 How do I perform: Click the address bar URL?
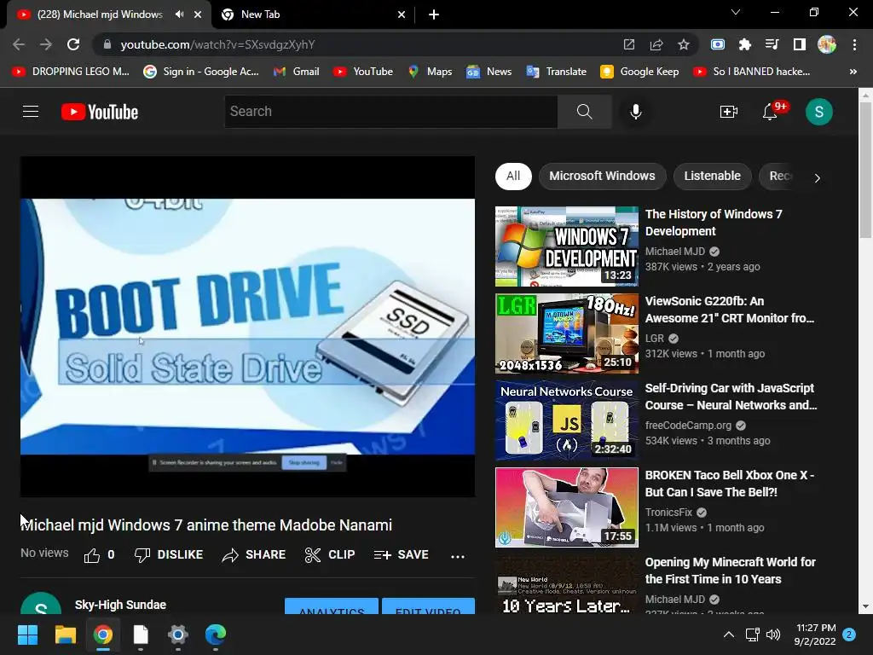pos(217,44)
